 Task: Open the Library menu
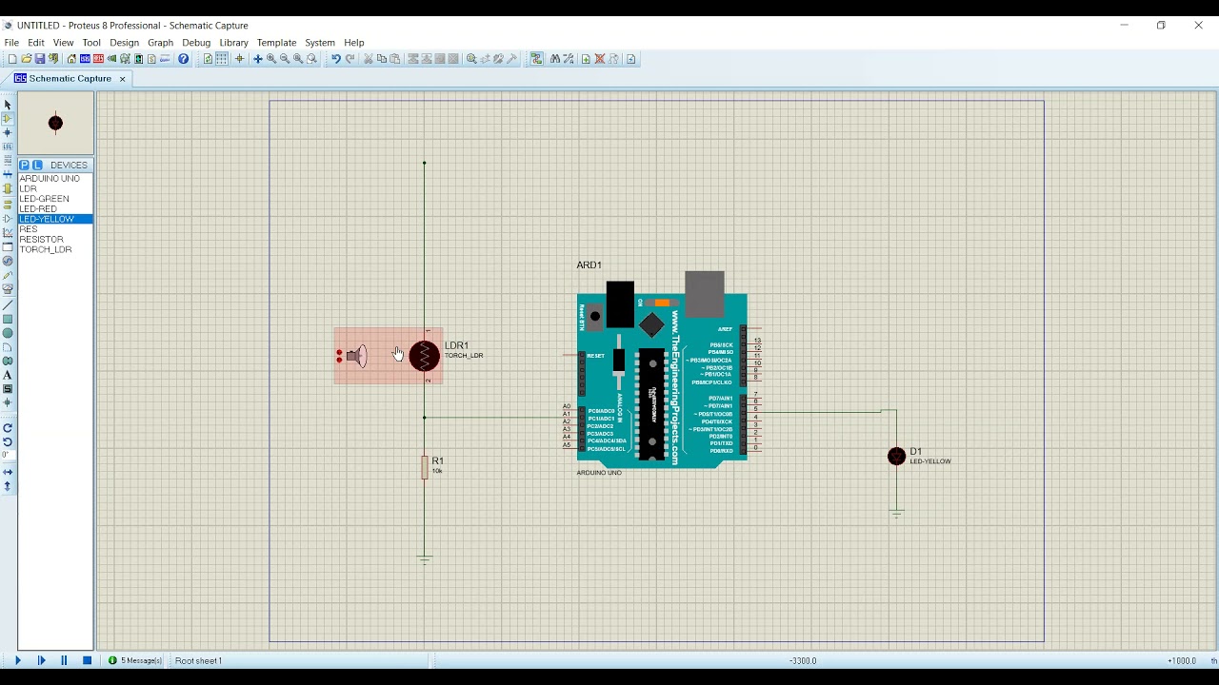233,43
